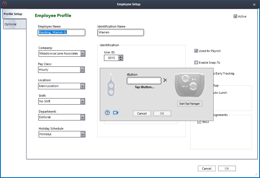Open the Company dropdown
Image resolution: width=260 pixels, height=178 pixels.
(x=83, y=53)
